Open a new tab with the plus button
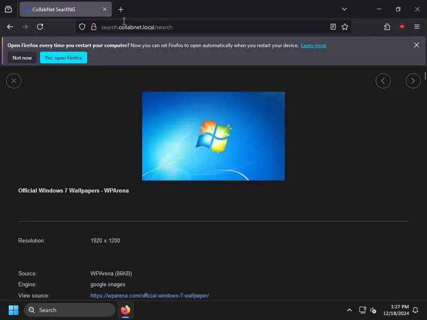 coord(121,10)
